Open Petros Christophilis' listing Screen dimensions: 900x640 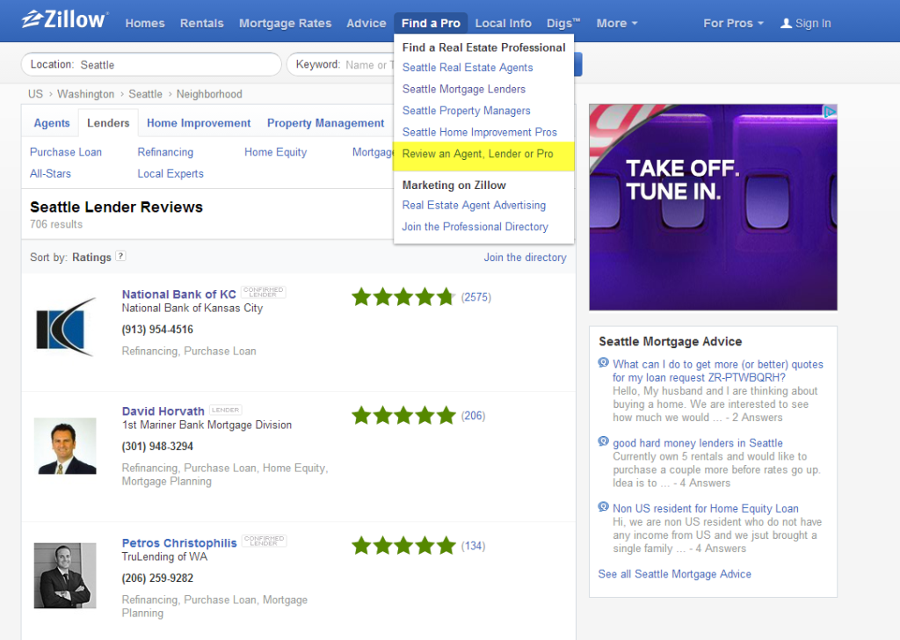[179, 542]
